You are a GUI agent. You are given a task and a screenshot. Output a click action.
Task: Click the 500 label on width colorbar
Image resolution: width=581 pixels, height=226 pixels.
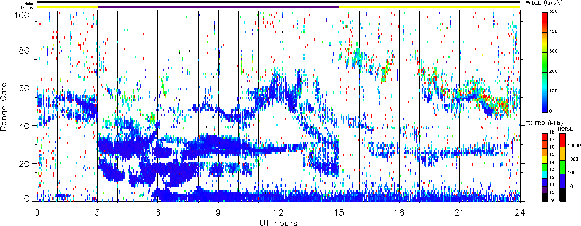(x=554, y=12)
